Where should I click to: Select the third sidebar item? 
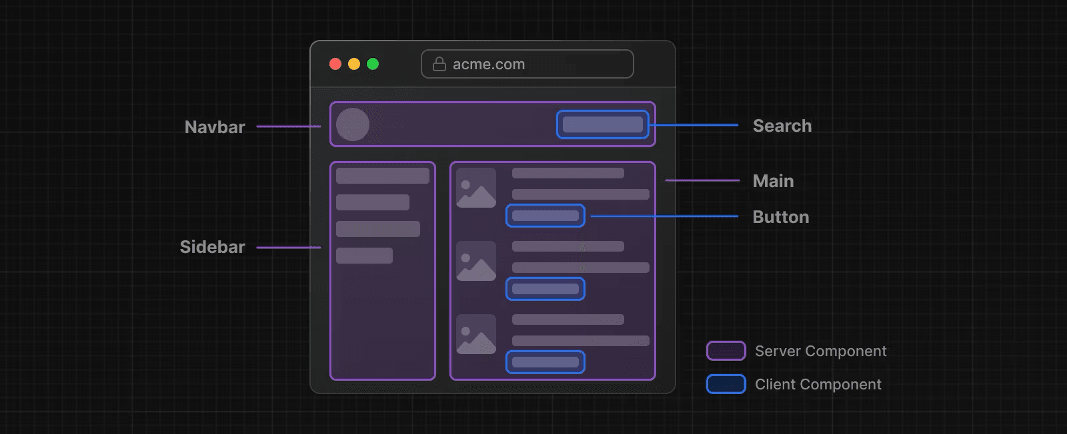coord(378,229)
